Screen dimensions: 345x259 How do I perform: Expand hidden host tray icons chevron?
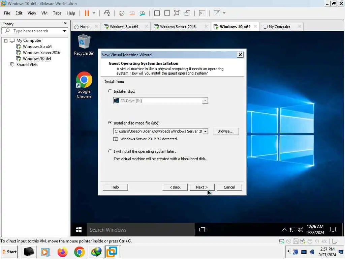(x=288, y=252)
